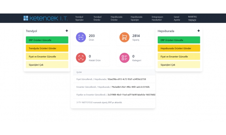Click the Ketencek I.T. logo
This screenshot has height=135, width=226.
click(46, 18)
